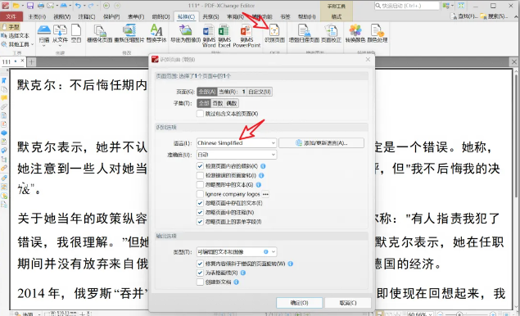Click the quick launch search field
The image size is (520, 316).
407,6
